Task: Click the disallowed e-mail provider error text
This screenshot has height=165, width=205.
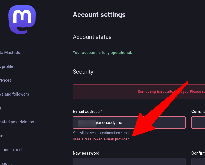Action: [x=101, y=139]
